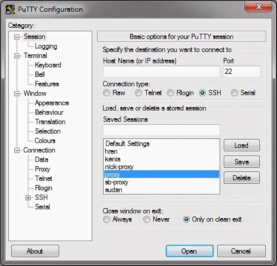The width and height of the screenshot is (277, 266).
Task: Click the Load button
Action: [242, 145]
